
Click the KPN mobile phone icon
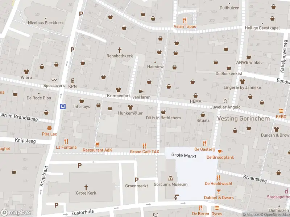tap(72, 80)
